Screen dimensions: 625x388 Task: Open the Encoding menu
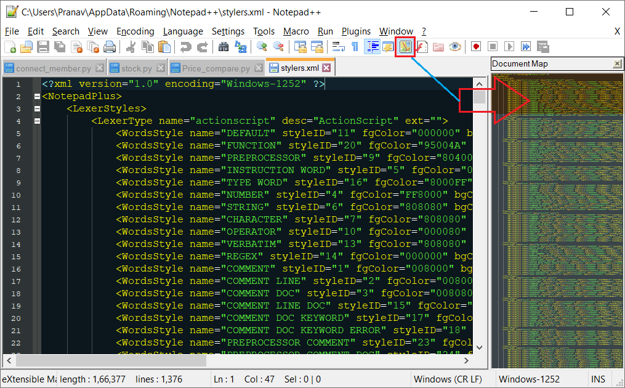click(x=135, y=31)
